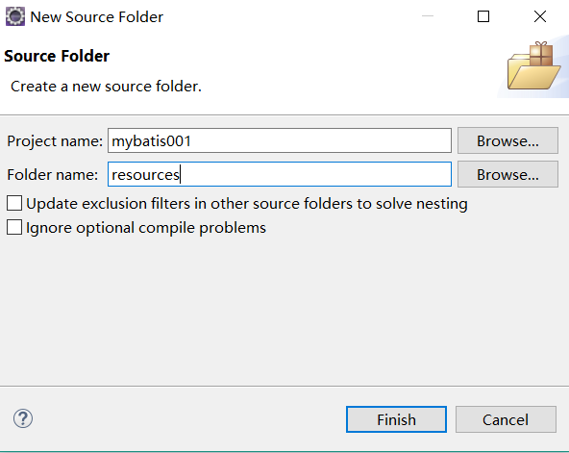
Task: Click the 'New Source Folder' title bar text
Action: tap(96, 17)
